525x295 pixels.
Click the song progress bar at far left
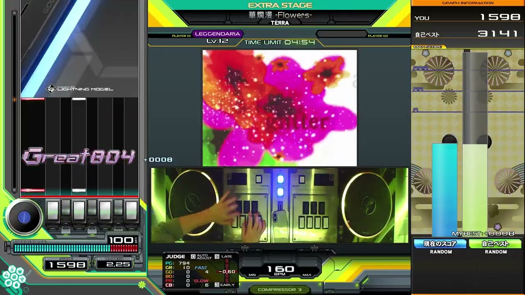[x=15, y=101]
